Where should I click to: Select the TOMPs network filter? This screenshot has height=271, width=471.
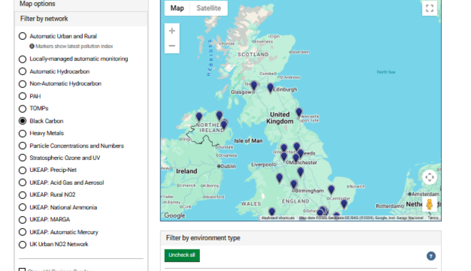point(23,108)
